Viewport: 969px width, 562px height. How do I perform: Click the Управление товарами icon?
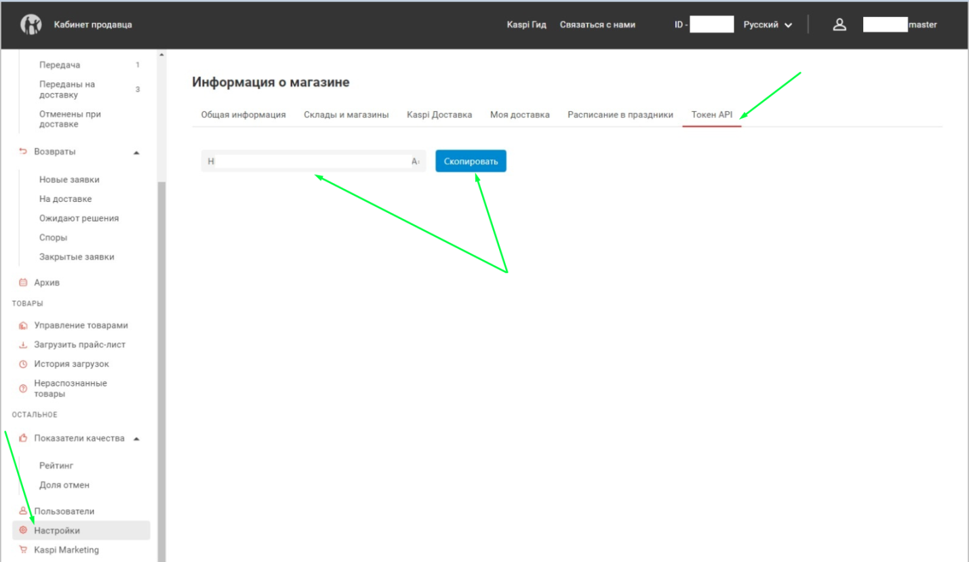pyautogui.click(x=23, y=325)
